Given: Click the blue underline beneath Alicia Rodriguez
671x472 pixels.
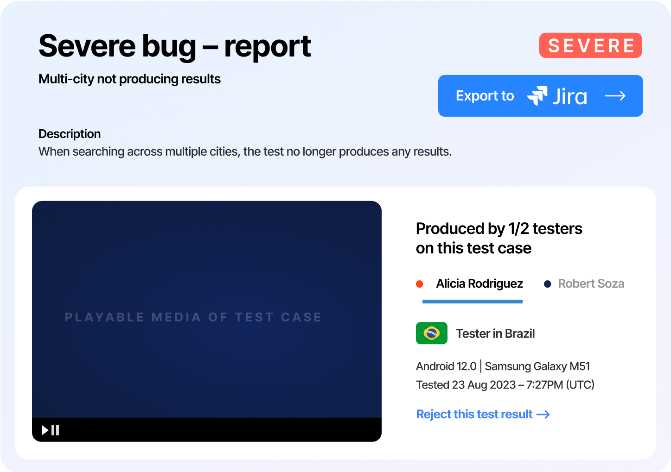Looking at the screenshot, I should click(x=472, y=302).
